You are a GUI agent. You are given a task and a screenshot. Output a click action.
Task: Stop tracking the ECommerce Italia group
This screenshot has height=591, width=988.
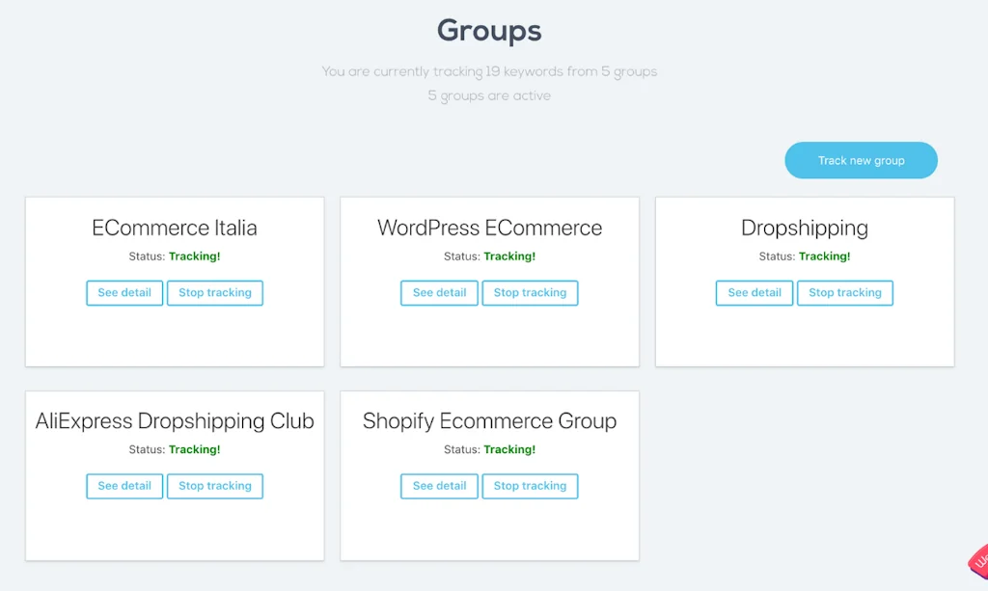point(214,293)
